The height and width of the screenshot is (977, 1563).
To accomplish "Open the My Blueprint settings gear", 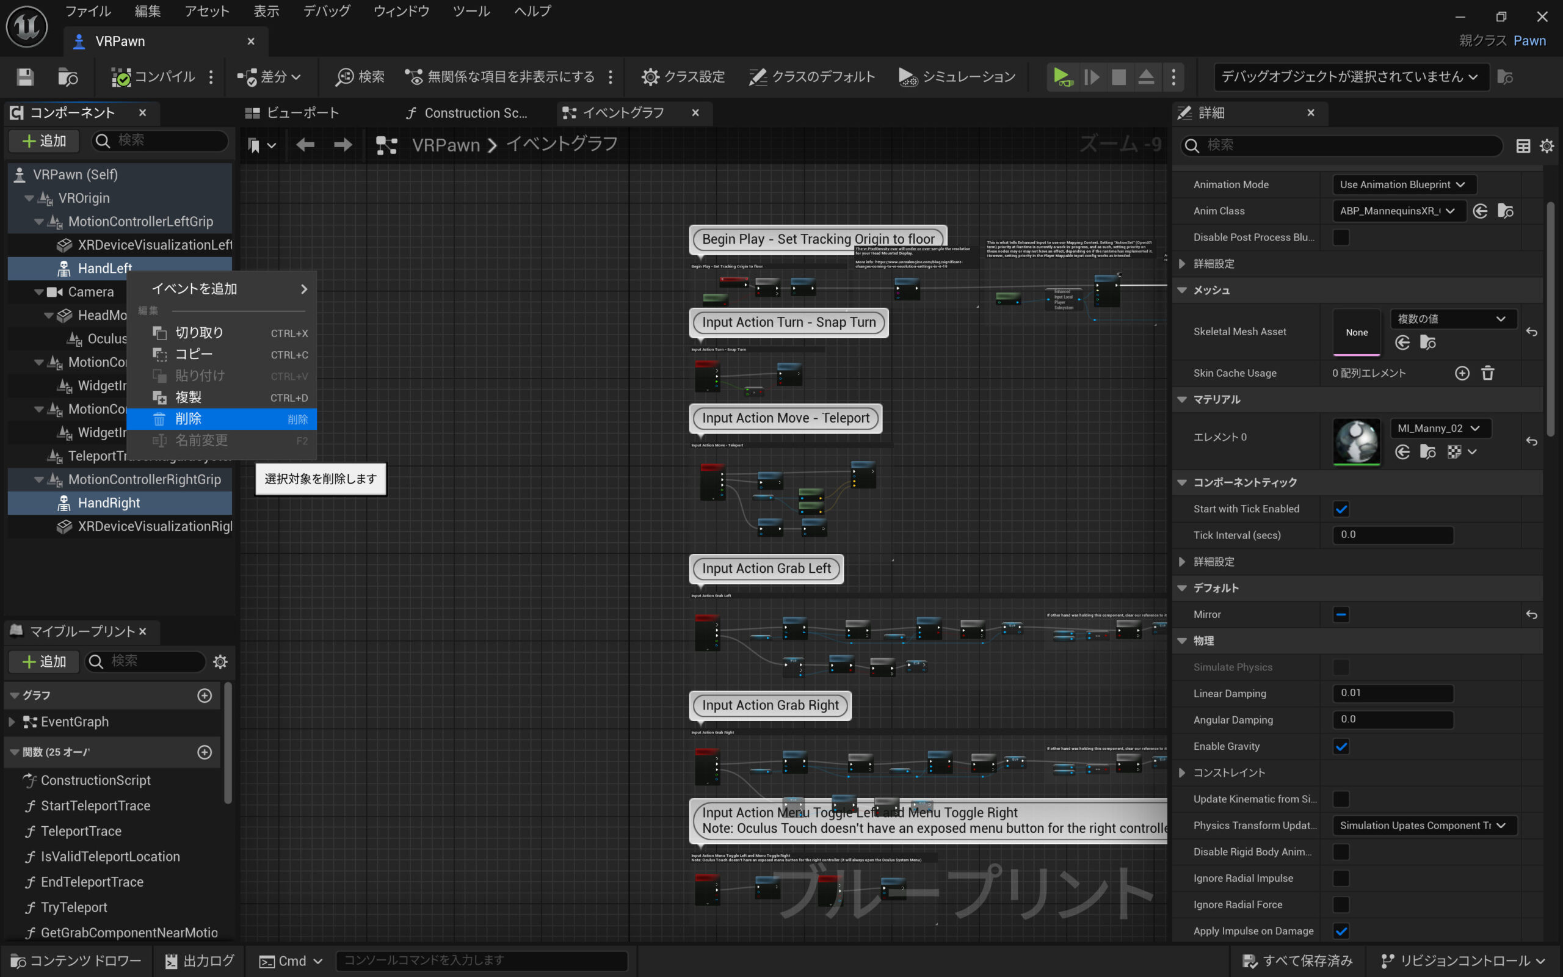I will point(220,661).
